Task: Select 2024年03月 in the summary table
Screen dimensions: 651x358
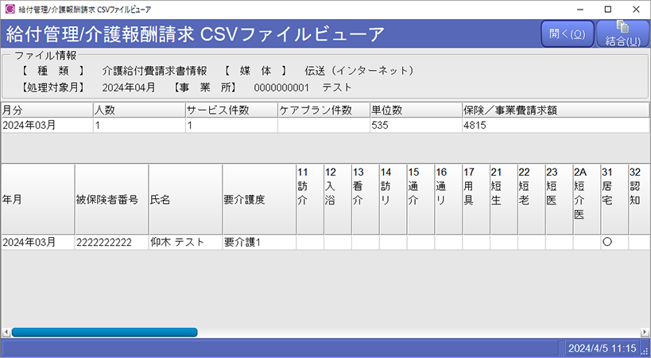Action: pyautogui.click(x=47, y=126)
